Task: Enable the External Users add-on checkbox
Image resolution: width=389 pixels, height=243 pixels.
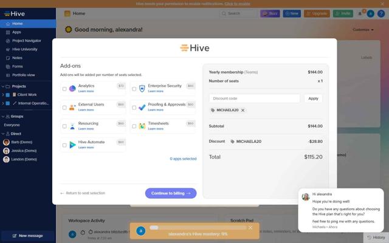Action: [x=64, y=108]
